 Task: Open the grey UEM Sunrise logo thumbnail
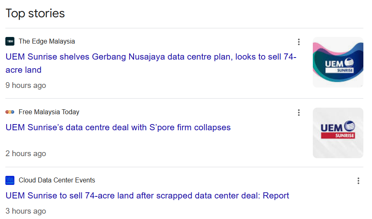pos(338,133)
